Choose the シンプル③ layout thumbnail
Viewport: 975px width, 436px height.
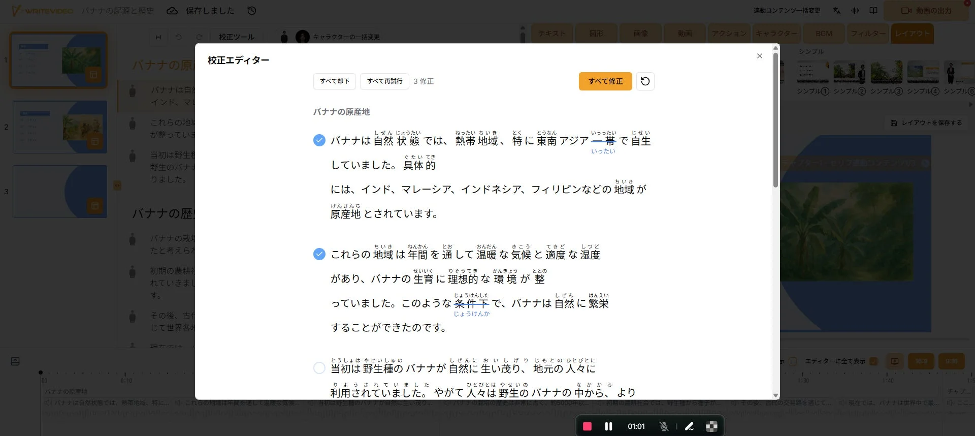887,72
